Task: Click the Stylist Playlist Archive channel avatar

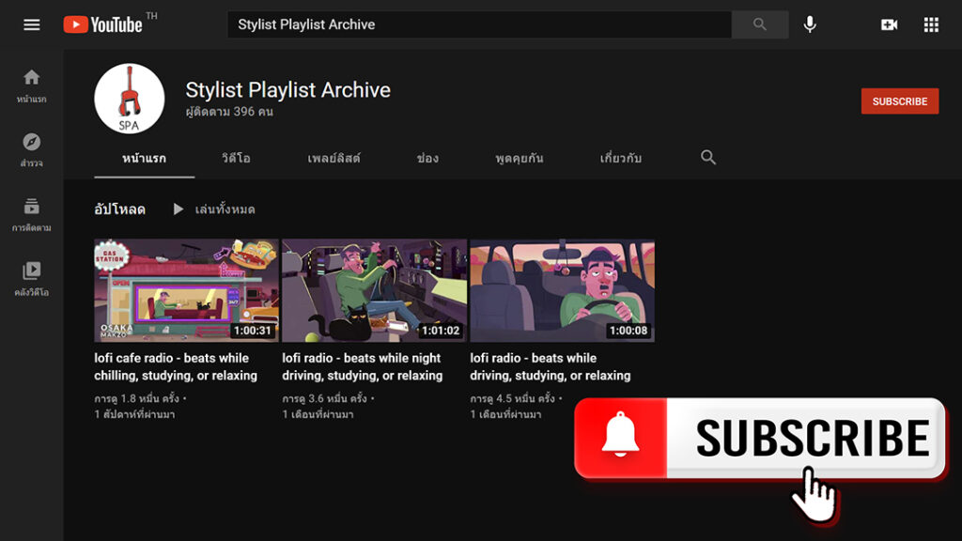Action: click(x=130, y=99)
